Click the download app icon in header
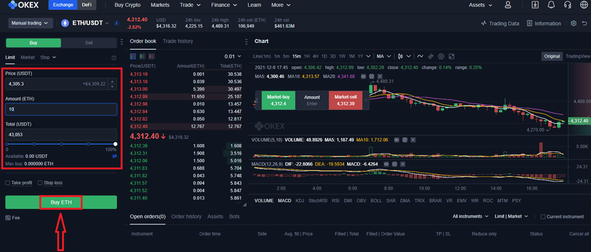 click(x=535, y=5)
